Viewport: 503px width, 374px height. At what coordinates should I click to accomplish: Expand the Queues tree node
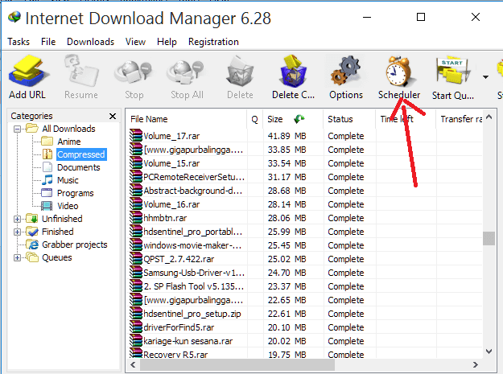coord(18,257)
